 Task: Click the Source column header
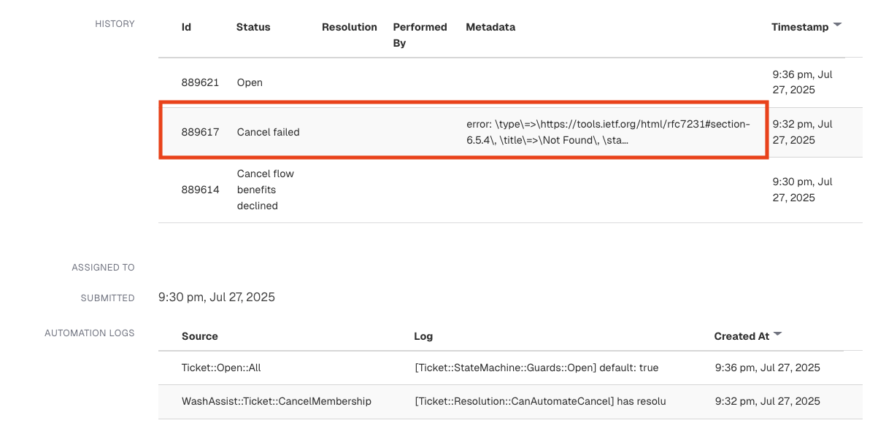pyautogui.click(x=200, y=336)
